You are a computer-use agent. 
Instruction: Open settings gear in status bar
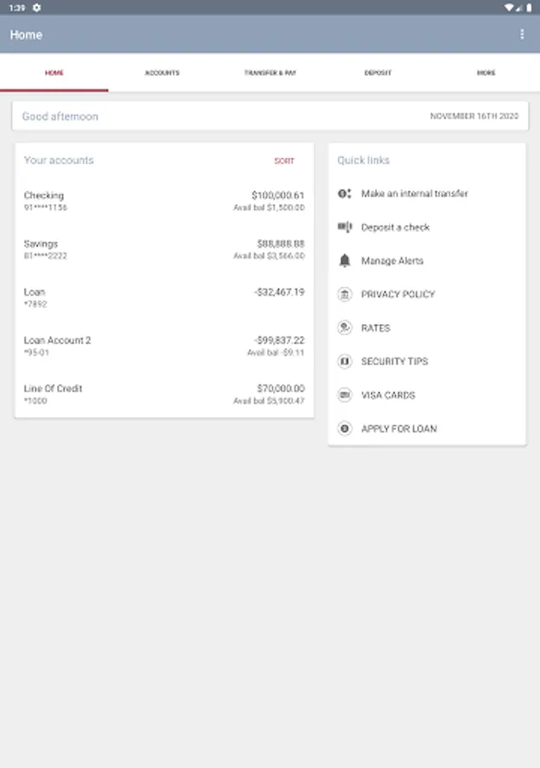[x=37, y=8]
